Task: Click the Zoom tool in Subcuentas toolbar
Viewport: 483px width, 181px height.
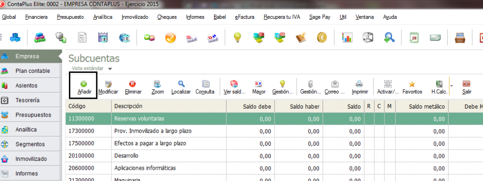Action: 158,87
